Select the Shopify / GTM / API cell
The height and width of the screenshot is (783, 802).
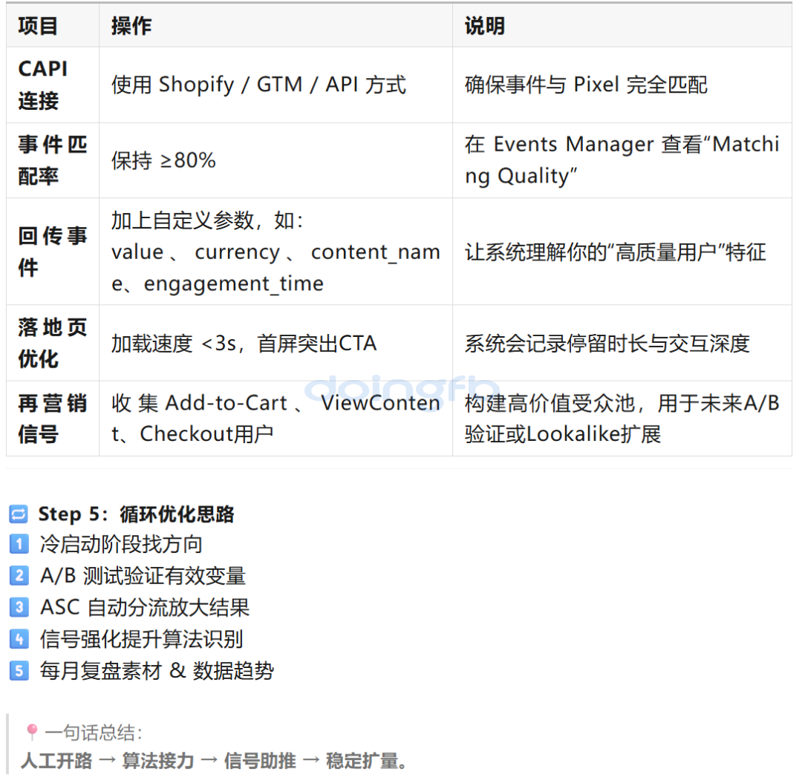tap(258, 85)
